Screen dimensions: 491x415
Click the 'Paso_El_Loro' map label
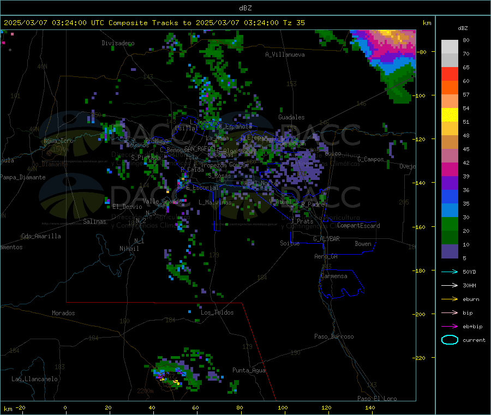[x=377, y=399]
